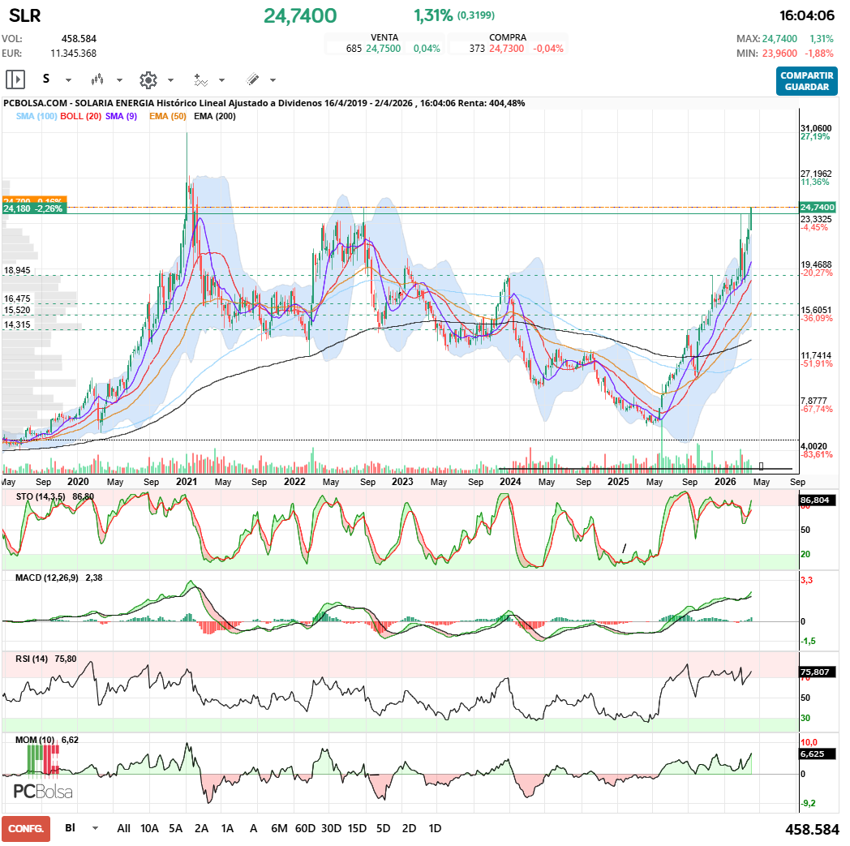Click the SLR ticker symbol
Image resolution: width=850 pixels, height=846 pixels.
[25, 15]
